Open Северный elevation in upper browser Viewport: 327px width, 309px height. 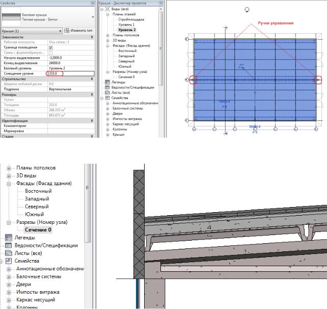tap(126, 61)
